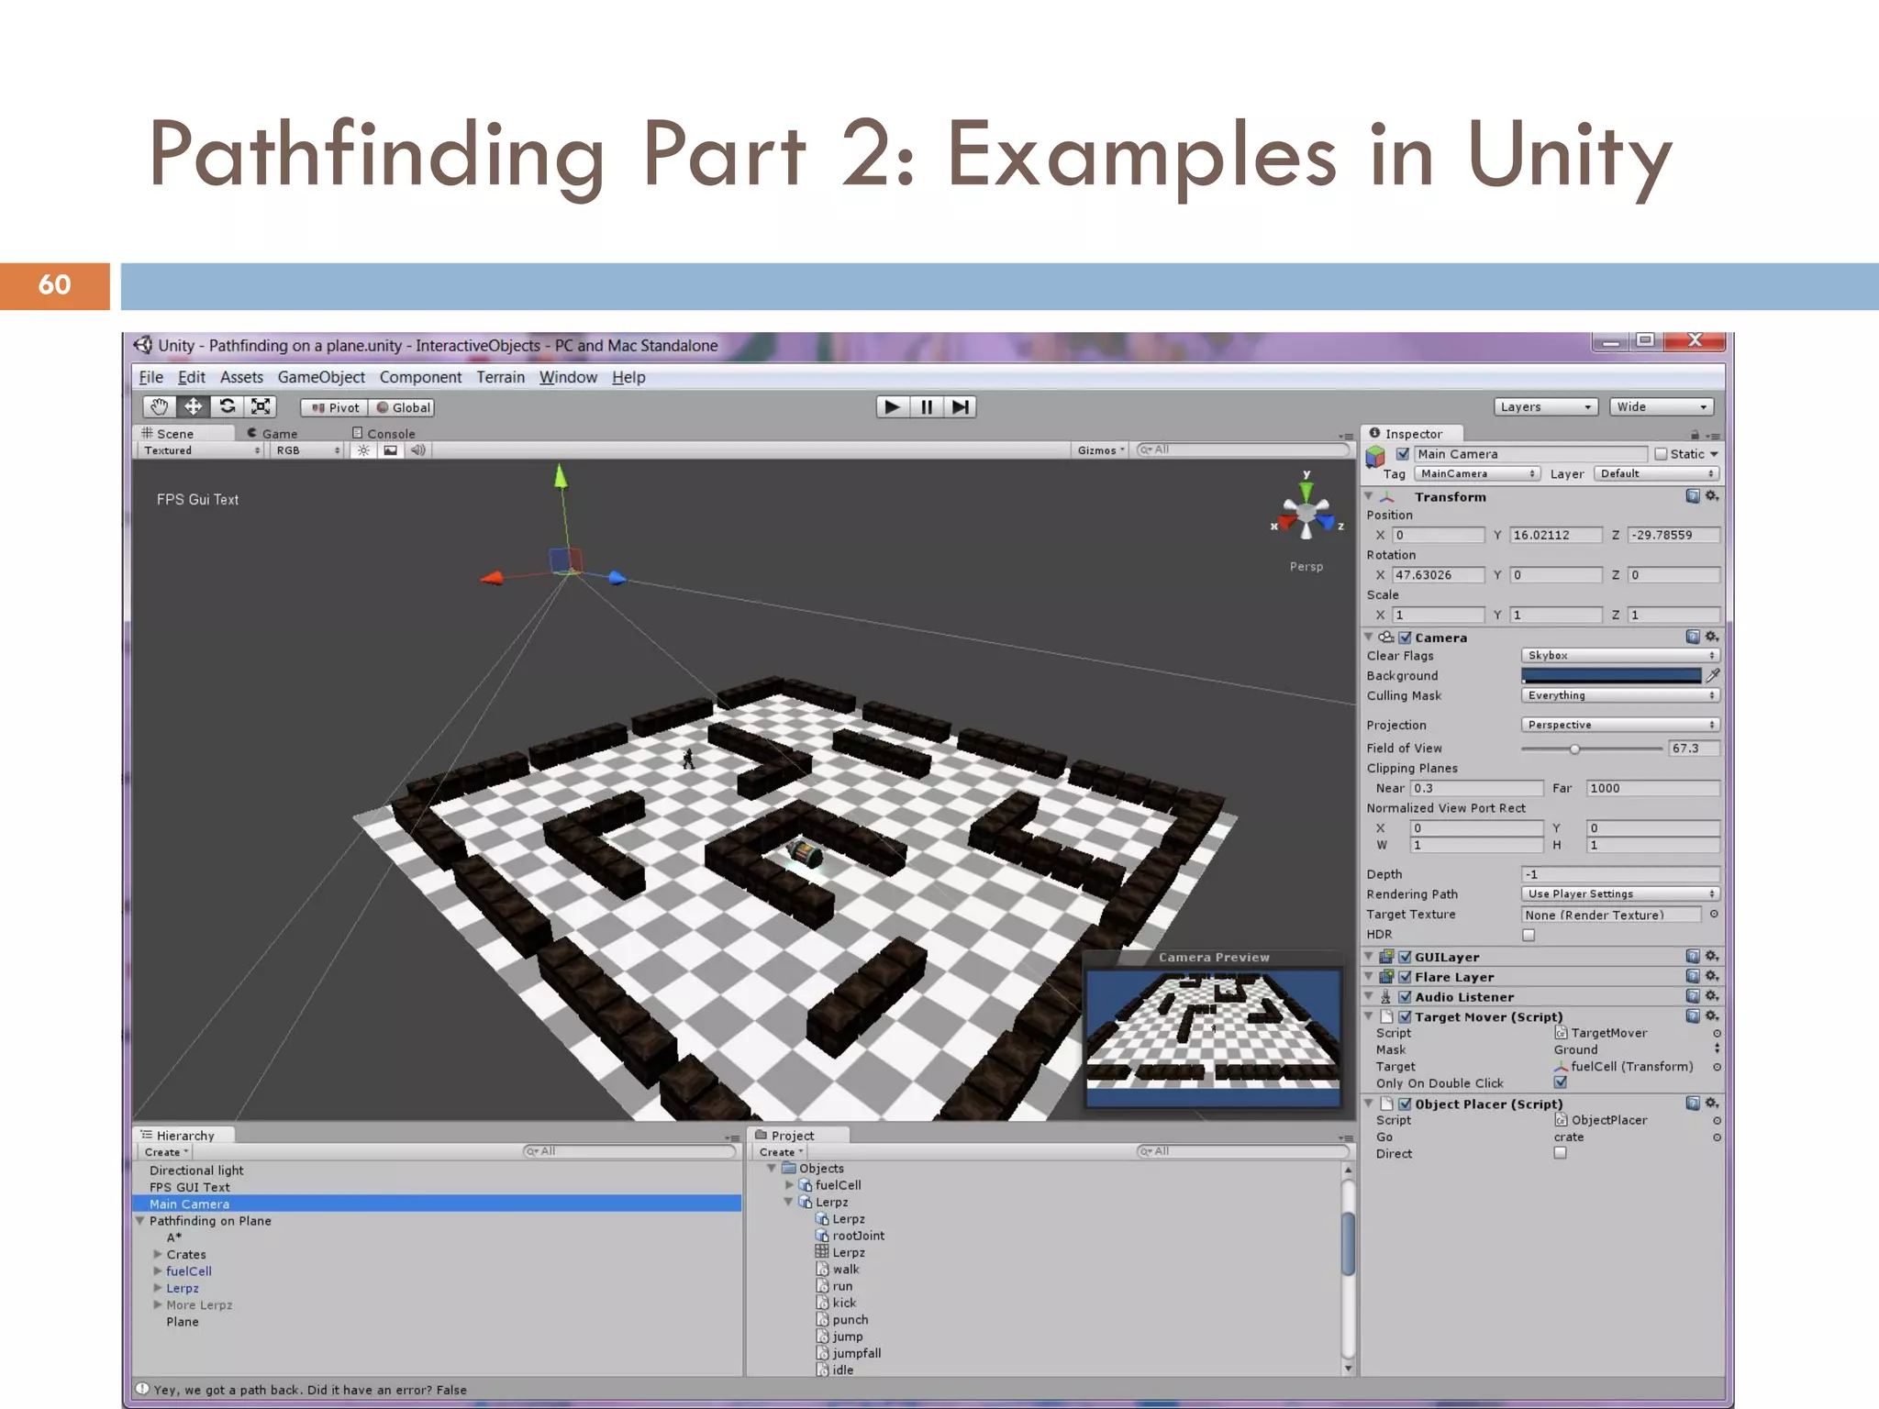
Task: Switch to the Game tab
Action: (272, 434)
